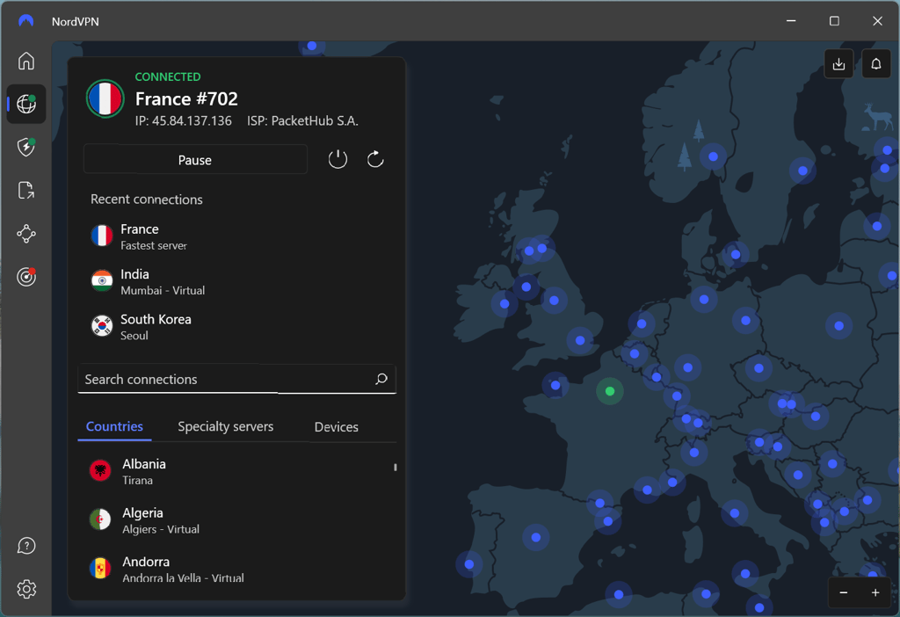Click the Search connections field
The height and width of the screenshot is (617, 900).
click(x=236, y=379)
